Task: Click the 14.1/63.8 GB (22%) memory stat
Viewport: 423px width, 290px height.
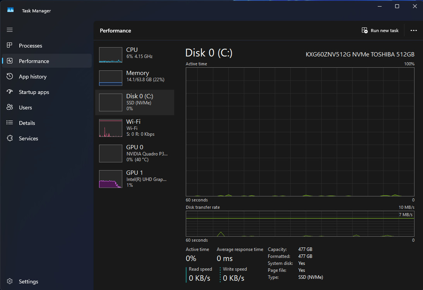Action: [146, 80]
